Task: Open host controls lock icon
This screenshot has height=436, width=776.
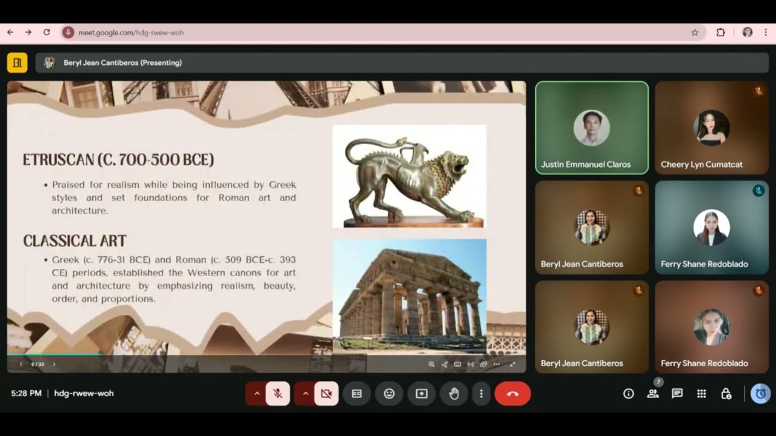Action: [726, 394]
